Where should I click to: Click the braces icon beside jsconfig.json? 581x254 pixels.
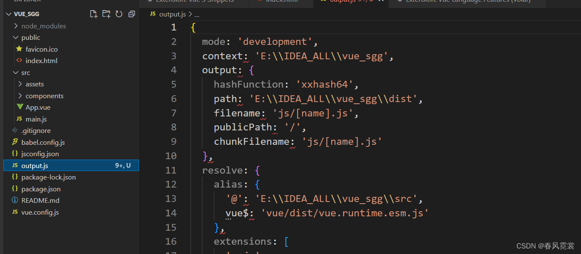(15, 154)
